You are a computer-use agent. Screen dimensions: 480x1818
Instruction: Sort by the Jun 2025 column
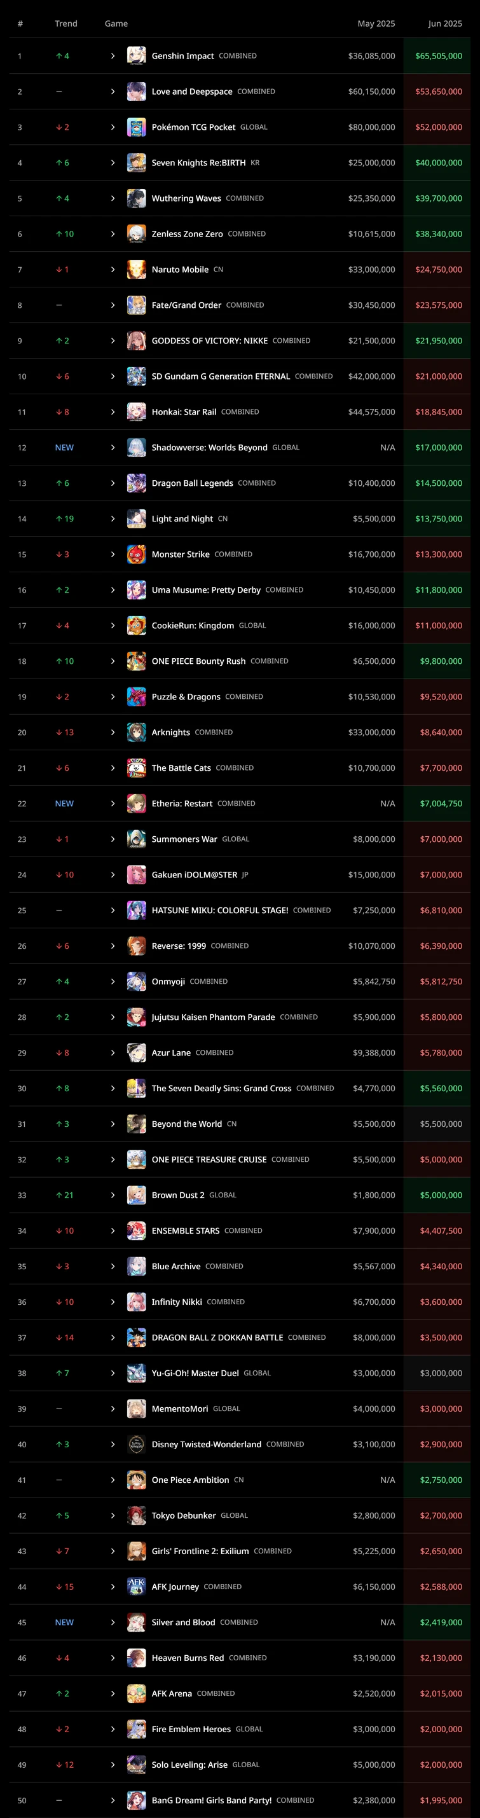(444, 24)
